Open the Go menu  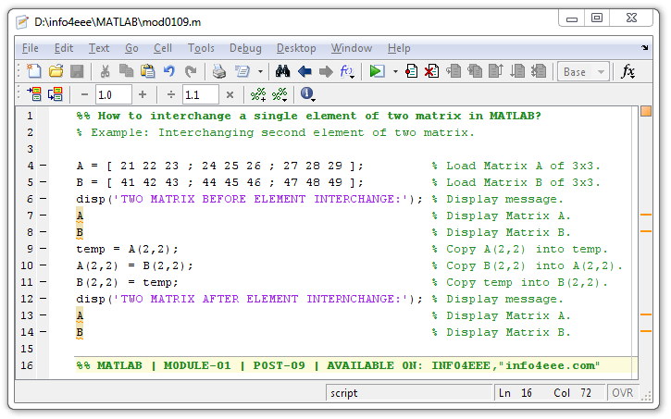(x=131, y=48)
